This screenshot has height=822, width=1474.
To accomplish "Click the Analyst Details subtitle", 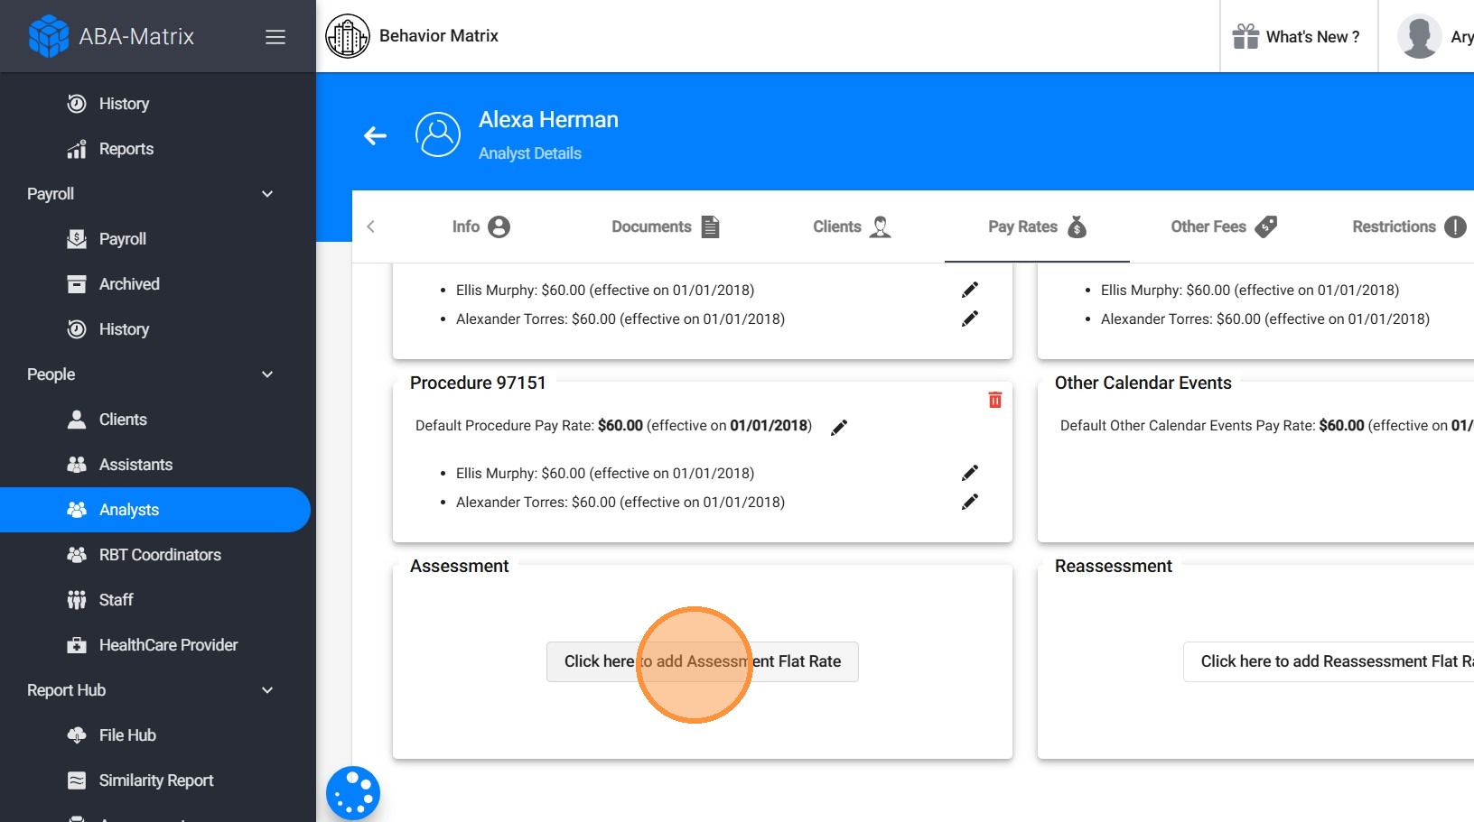I will [x=530, y=153].
